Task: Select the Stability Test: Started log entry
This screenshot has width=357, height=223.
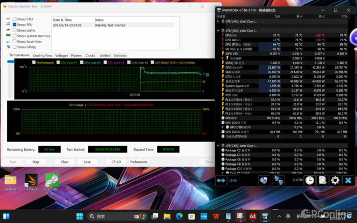Action: click(113, 25)
